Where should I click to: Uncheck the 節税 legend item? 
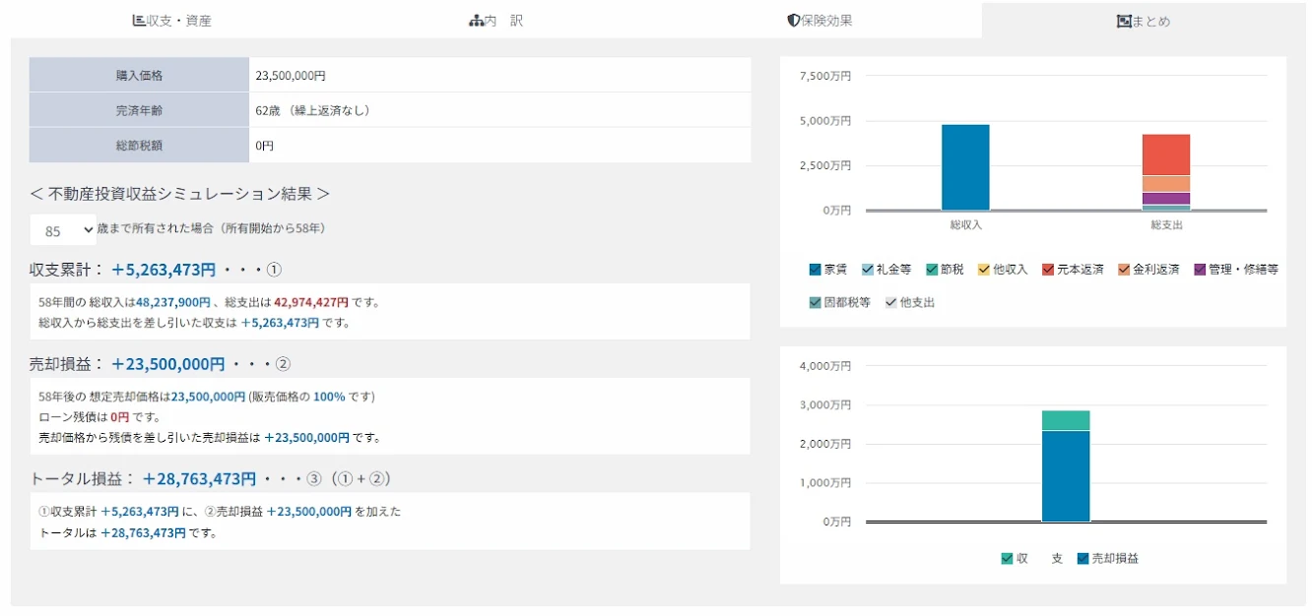click(932, 270)
